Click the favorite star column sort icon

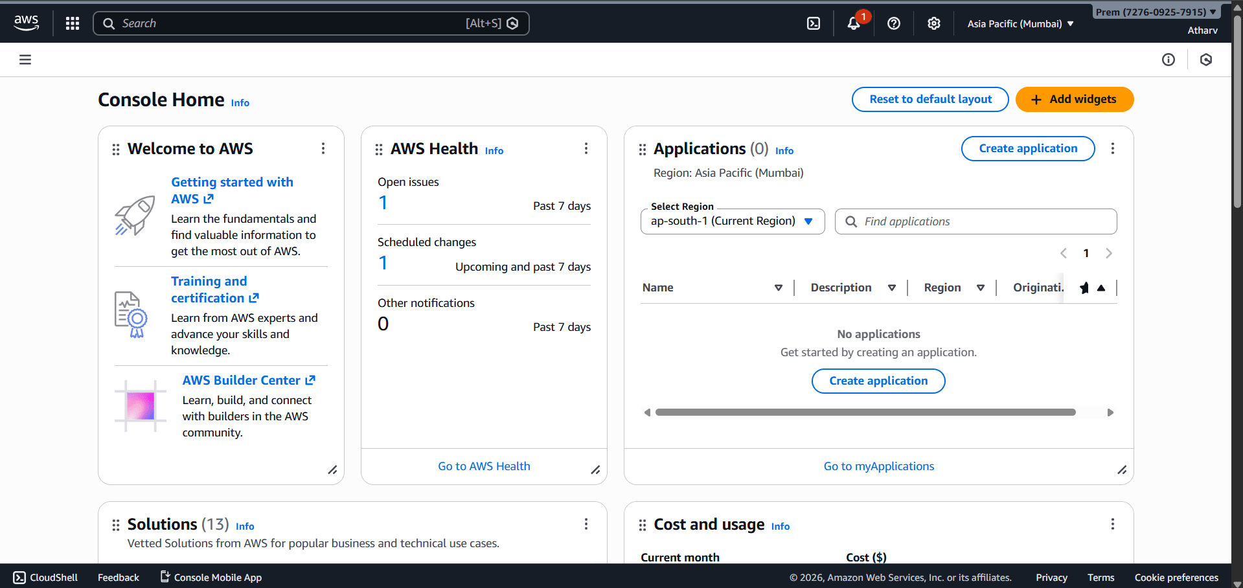click(1101, 288)
